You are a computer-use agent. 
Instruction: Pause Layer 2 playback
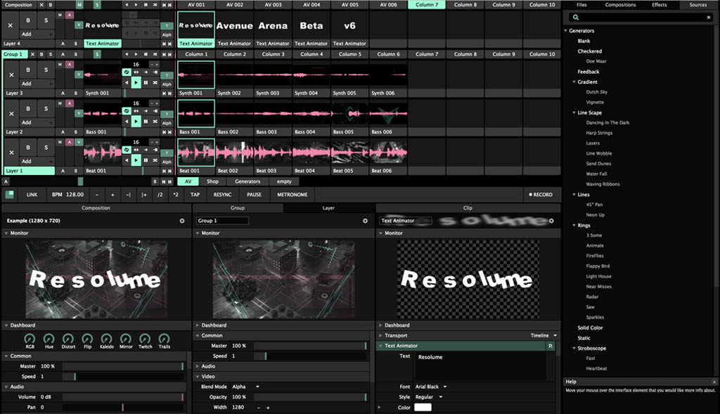coord(146,122)
